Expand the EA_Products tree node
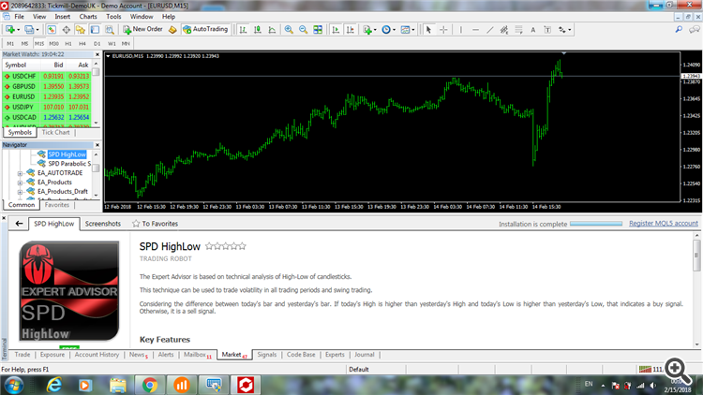 click(20, 183)
